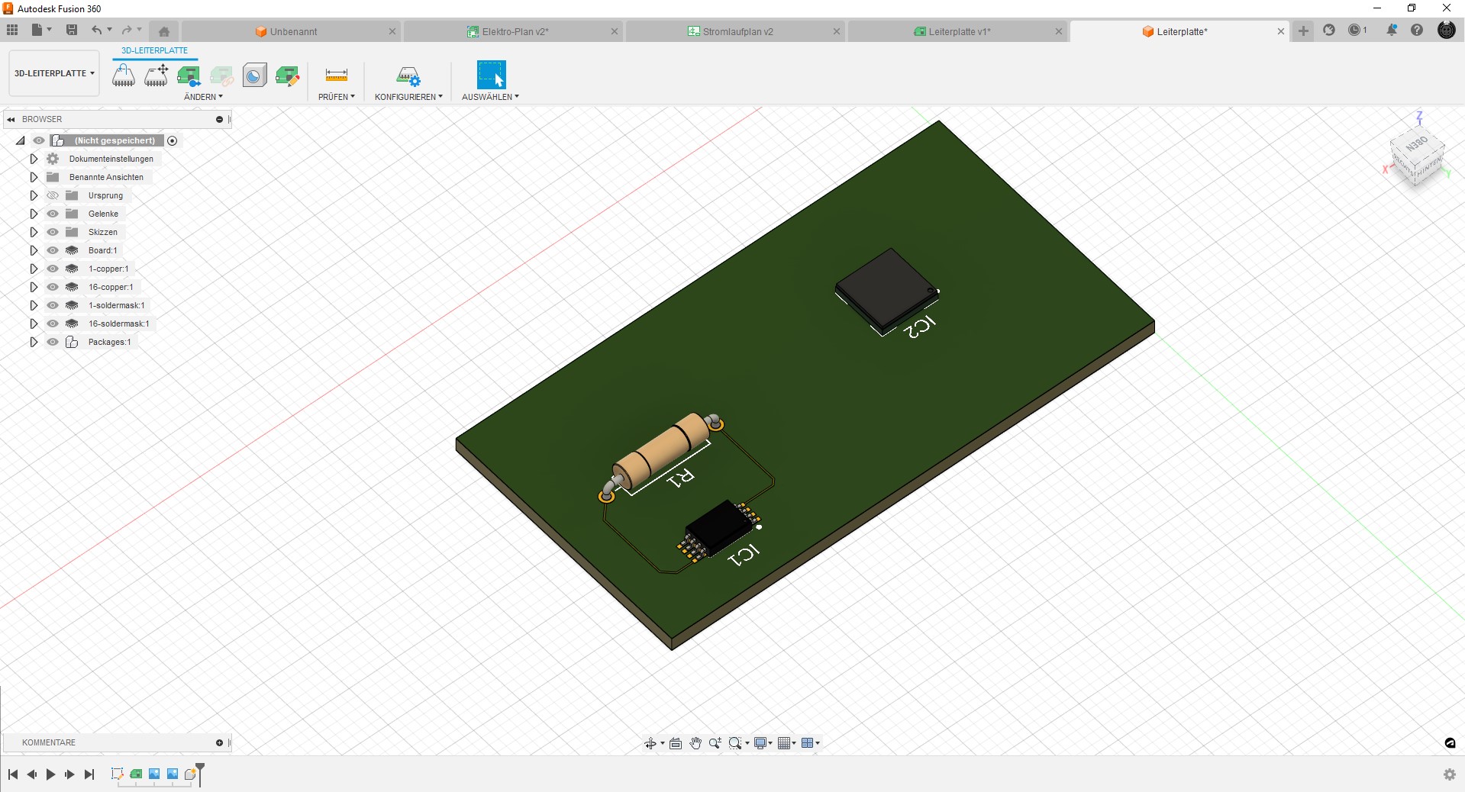Expand the Skizzen folder node
Image resolution: width=1465 pixels, height=792 pixels.
[x=34, y=232]
